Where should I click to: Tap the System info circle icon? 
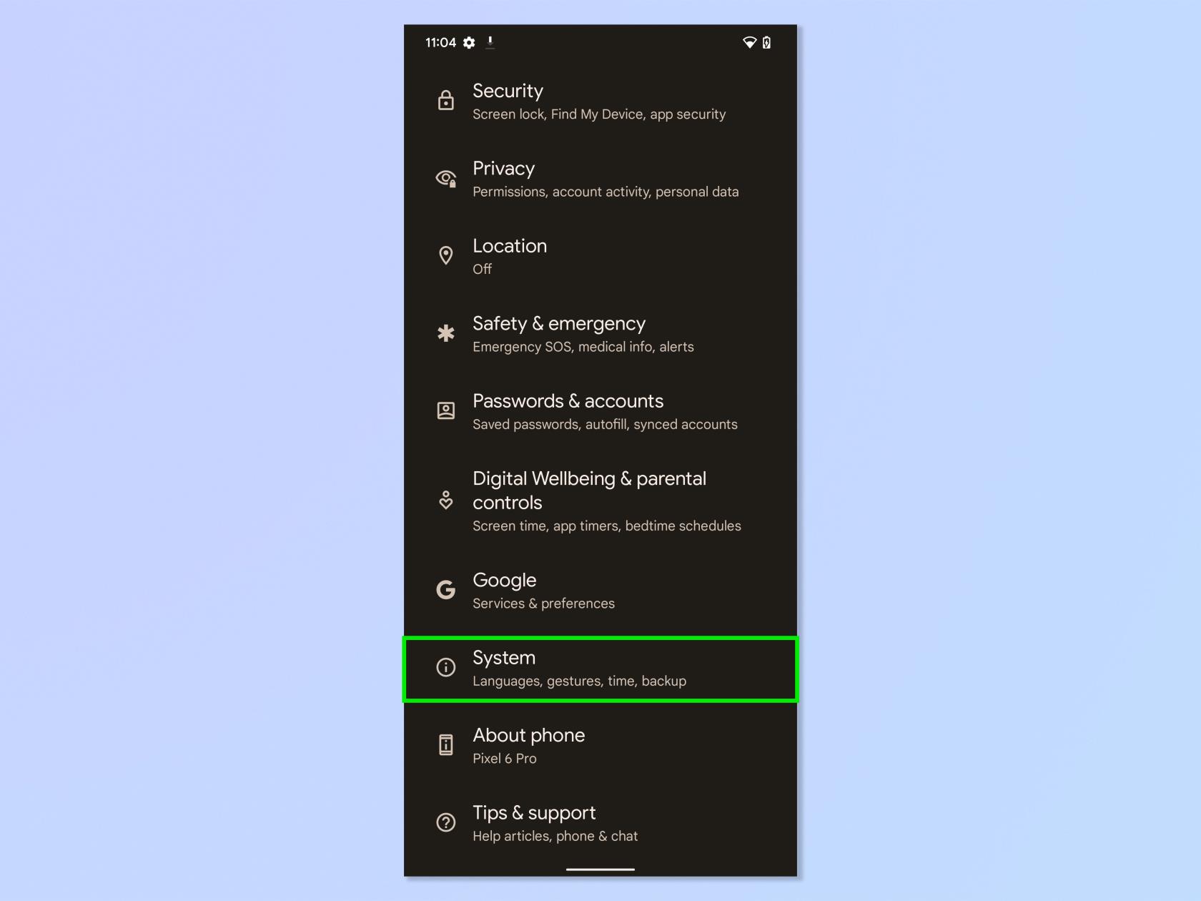[x=445, y=667]
